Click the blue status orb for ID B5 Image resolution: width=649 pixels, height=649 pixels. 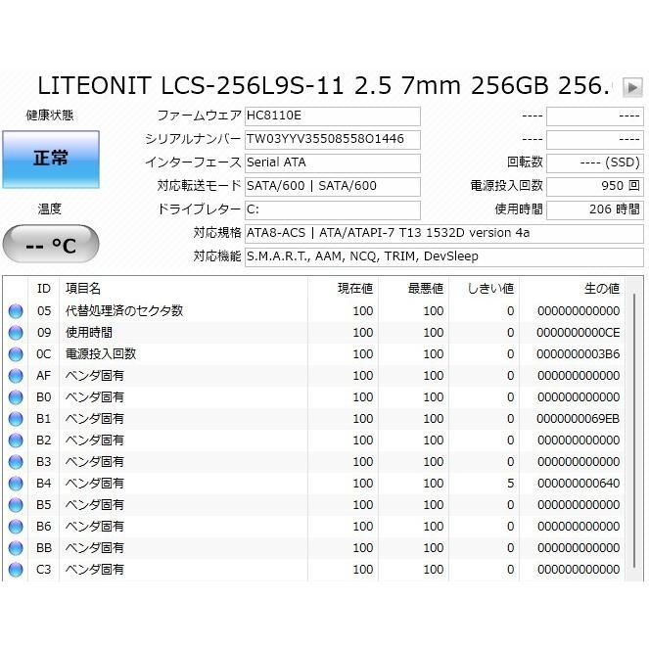pyautogui.click(x=16, y=505)
